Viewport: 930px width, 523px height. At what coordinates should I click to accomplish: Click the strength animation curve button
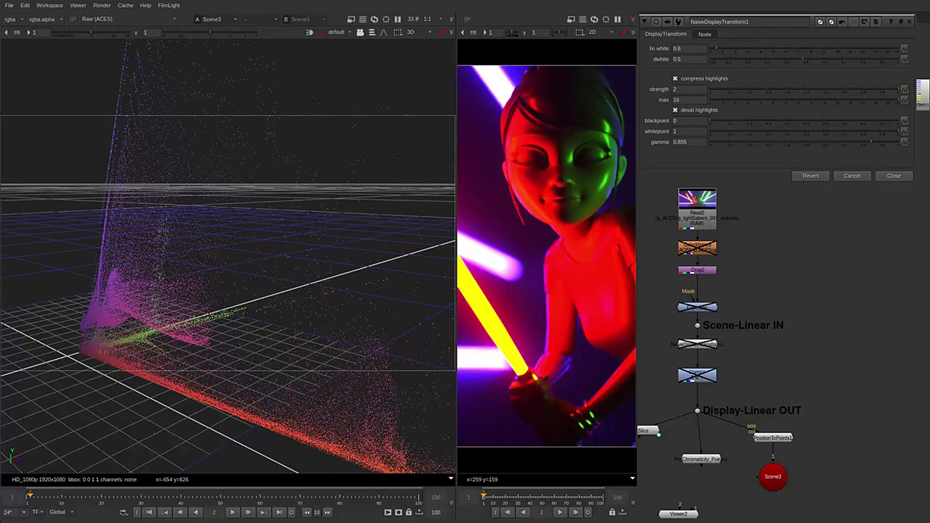tap(904, 89)
